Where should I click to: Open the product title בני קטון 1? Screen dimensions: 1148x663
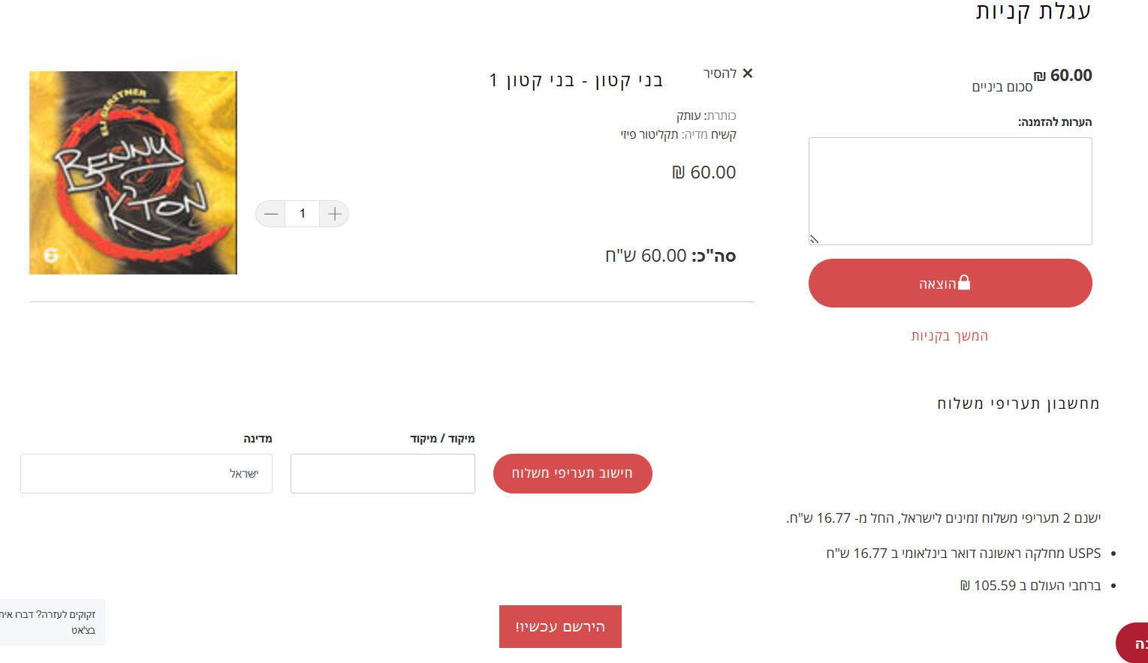tap(576, 80)
